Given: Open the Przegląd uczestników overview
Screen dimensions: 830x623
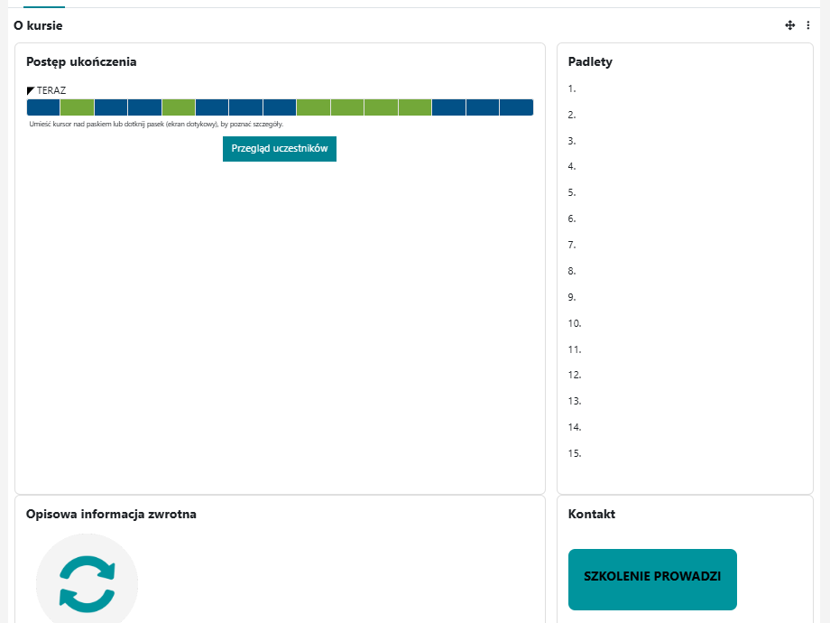Looking at the screenshot, I should pos(279,149).
